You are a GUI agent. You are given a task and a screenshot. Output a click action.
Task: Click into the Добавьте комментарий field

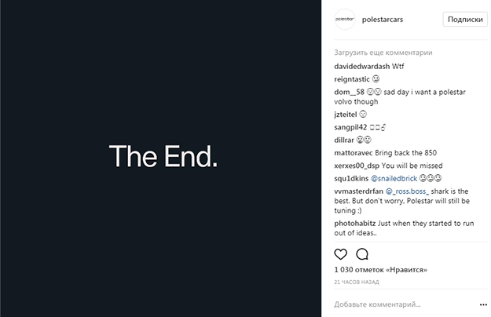(x=404, y=304)
